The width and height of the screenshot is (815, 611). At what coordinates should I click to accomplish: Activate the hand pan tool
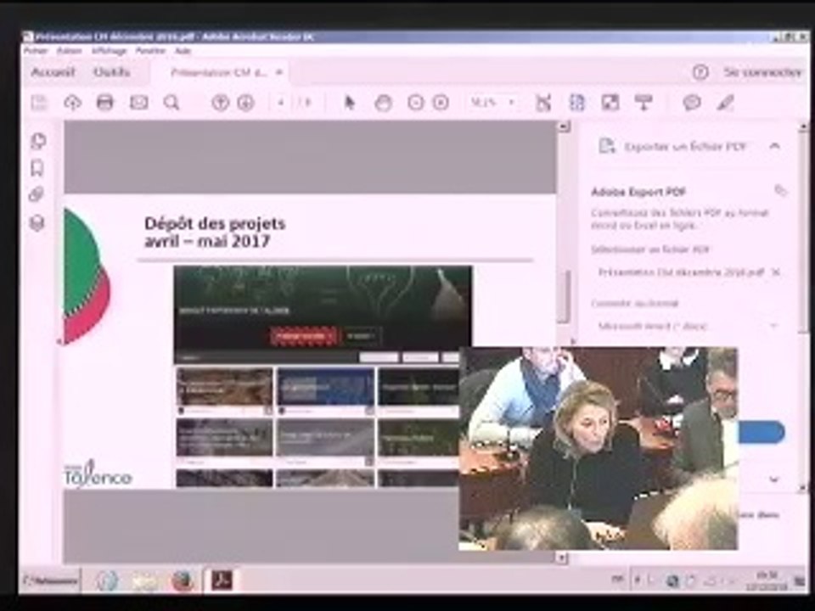[383, 103]
